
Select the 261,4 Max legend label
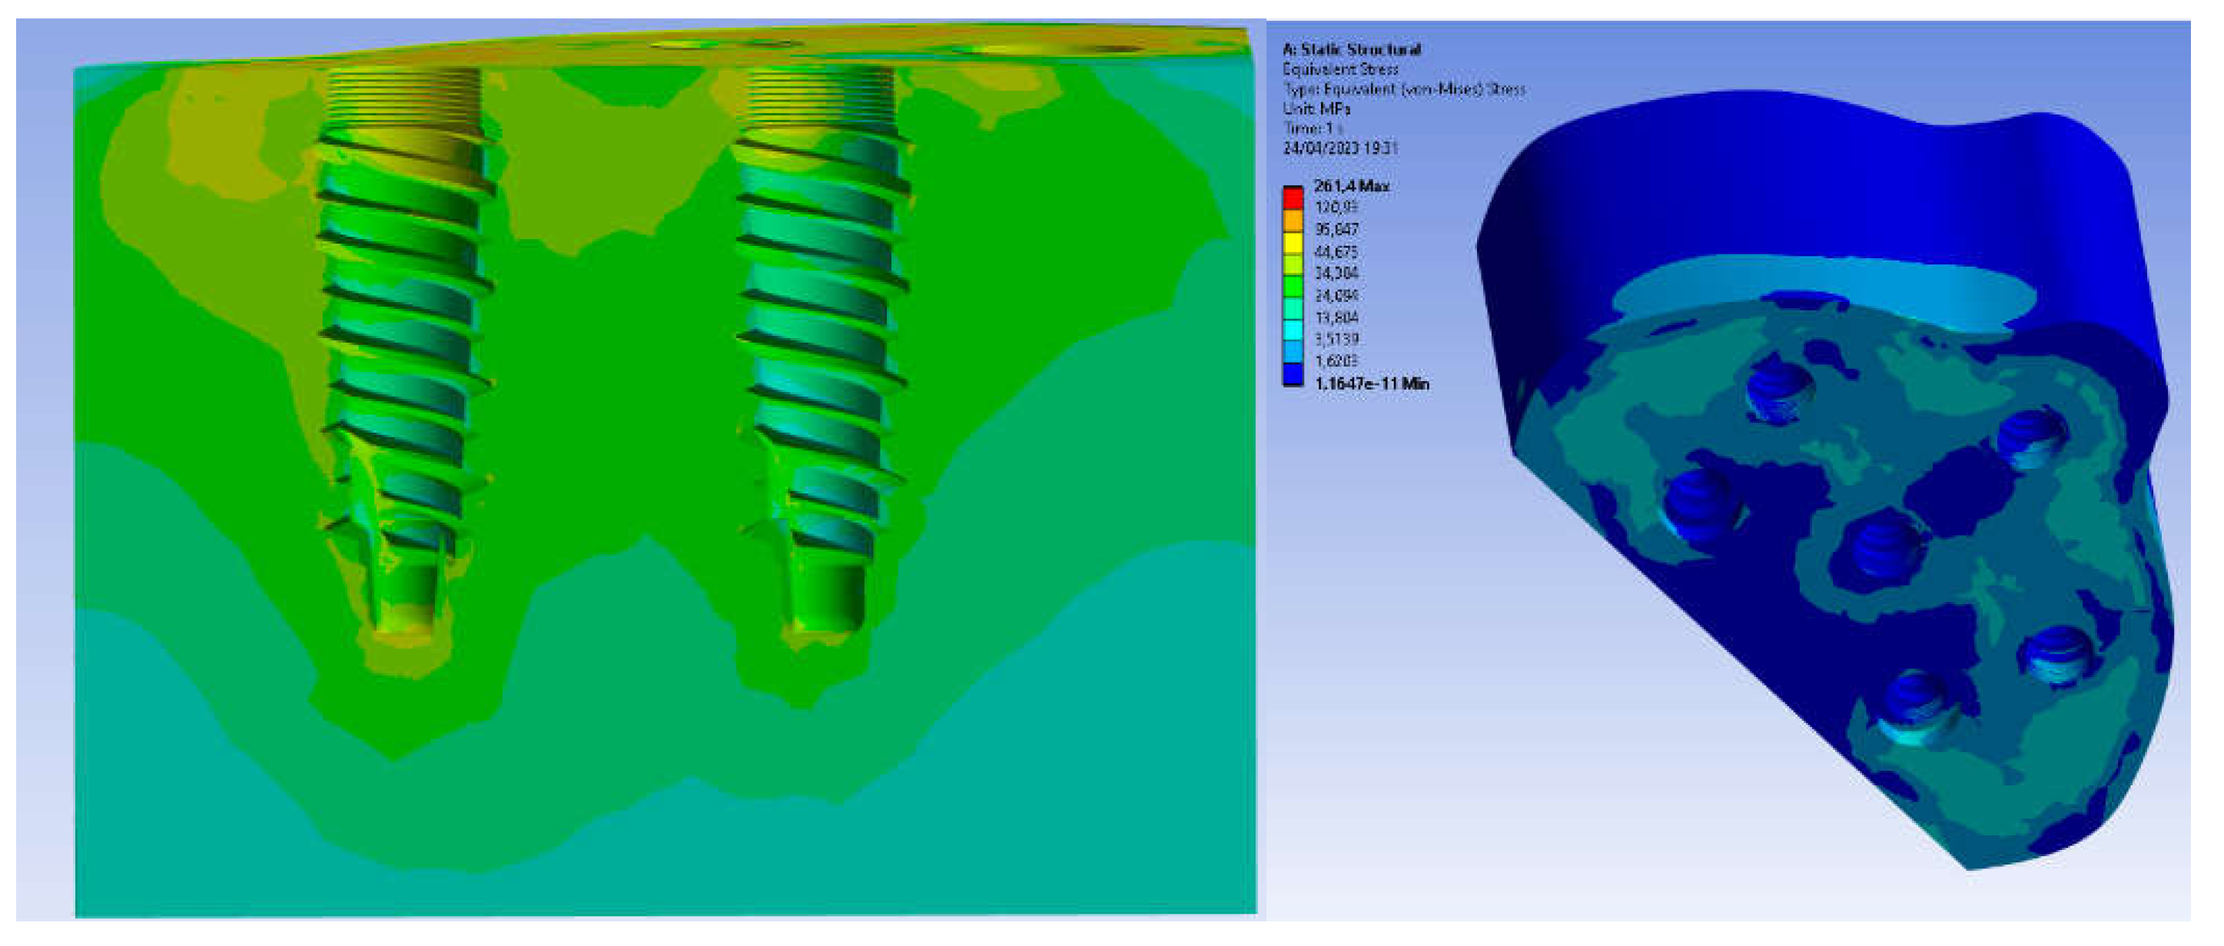(x=1351, y=185)
